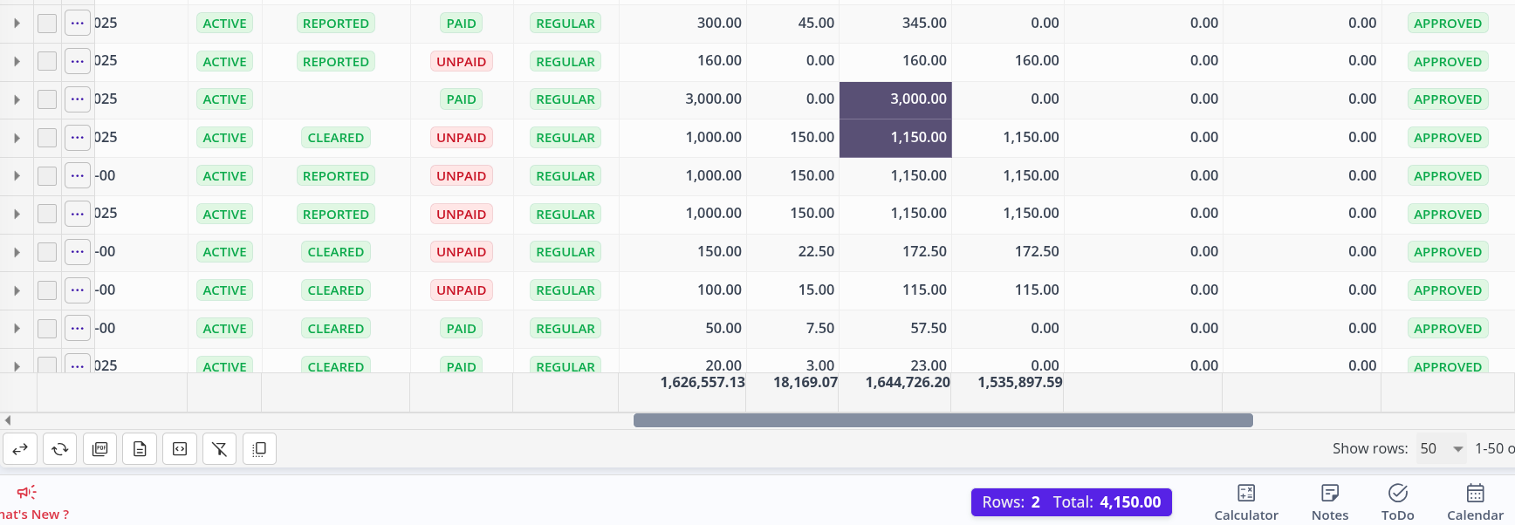The image size is (1515, 525).
Task: Check the box for the 345.00 row
Action: [x=47, y=24]
